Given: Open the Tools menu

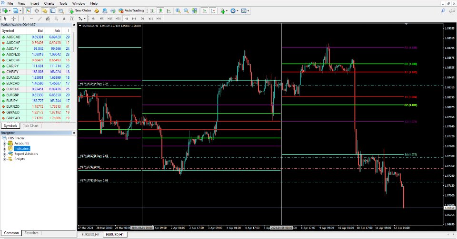Looking at the screenshot, I should click(63, 3).
